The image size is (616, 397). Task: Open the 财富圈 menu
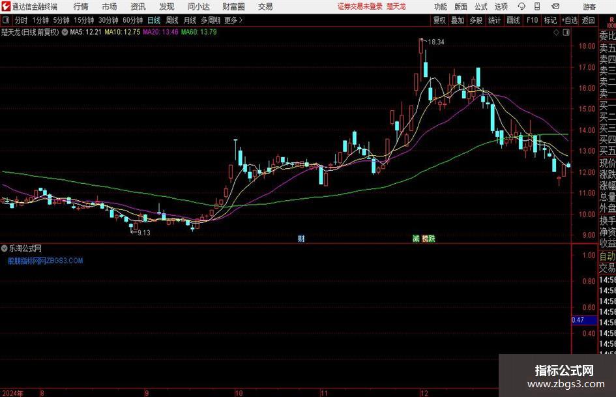point(233,7)
